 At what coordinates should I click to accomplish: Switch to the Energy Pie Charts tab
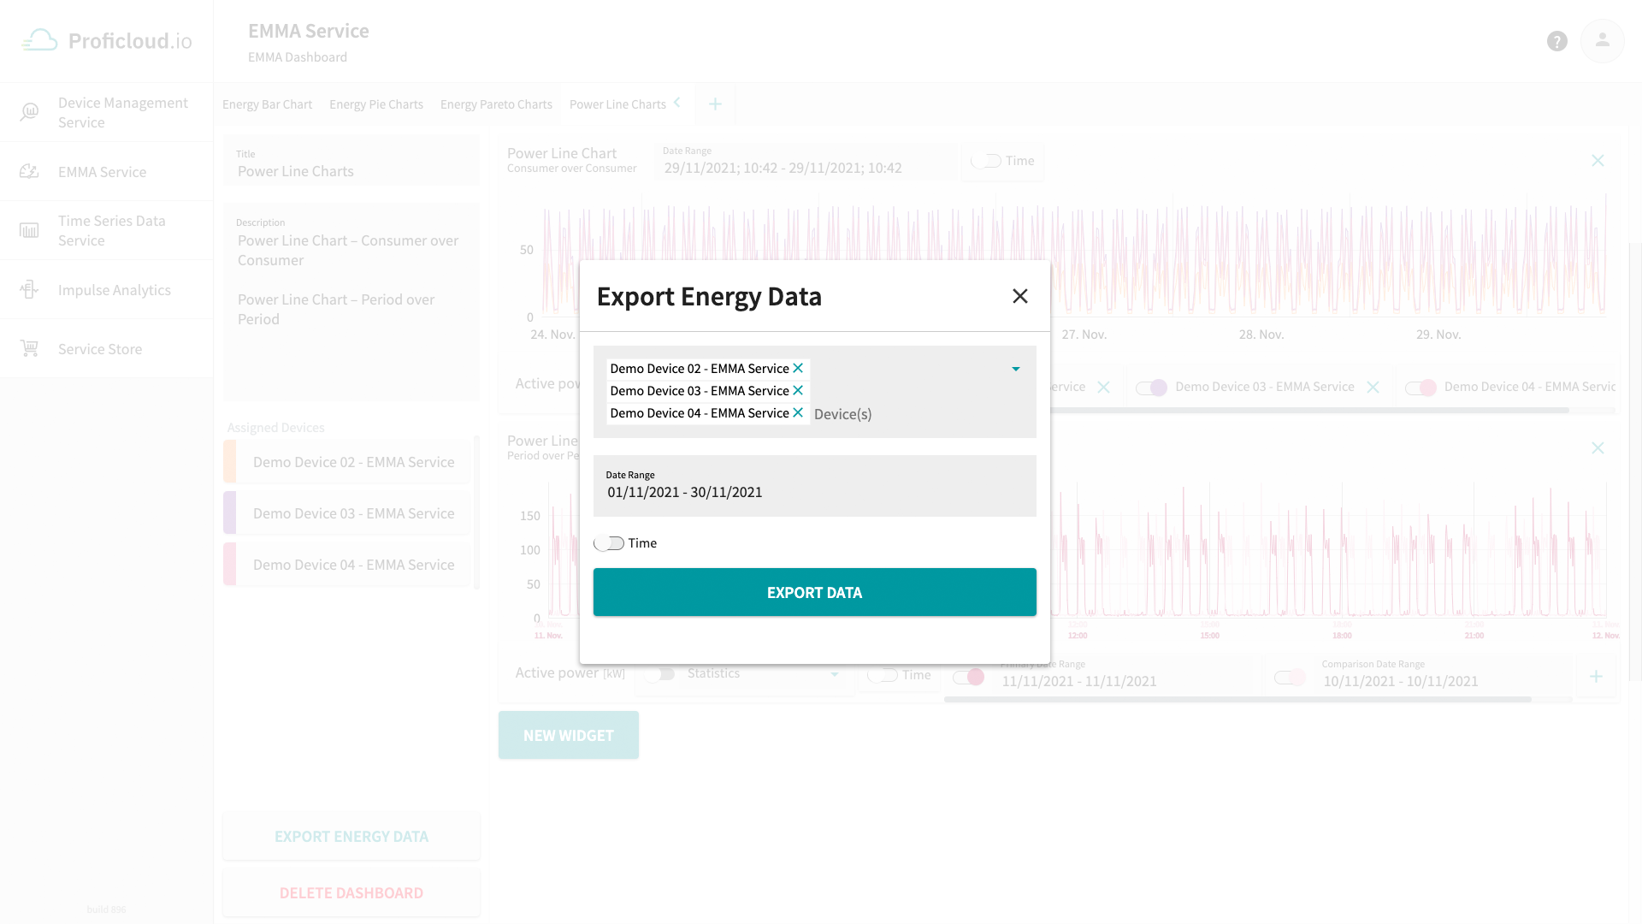click(375, 104)
